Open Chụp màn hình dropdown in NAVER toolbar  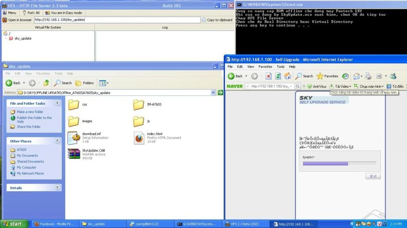tap(369, 86)
